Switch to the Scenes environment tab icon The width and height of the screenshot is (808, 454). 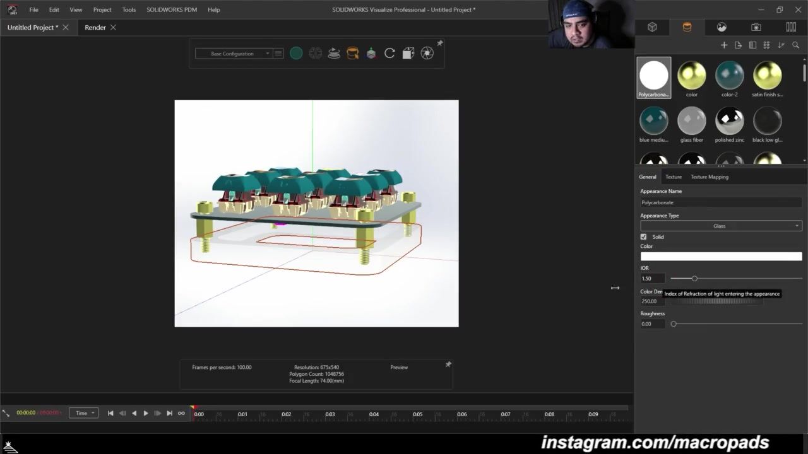(722, 27)
